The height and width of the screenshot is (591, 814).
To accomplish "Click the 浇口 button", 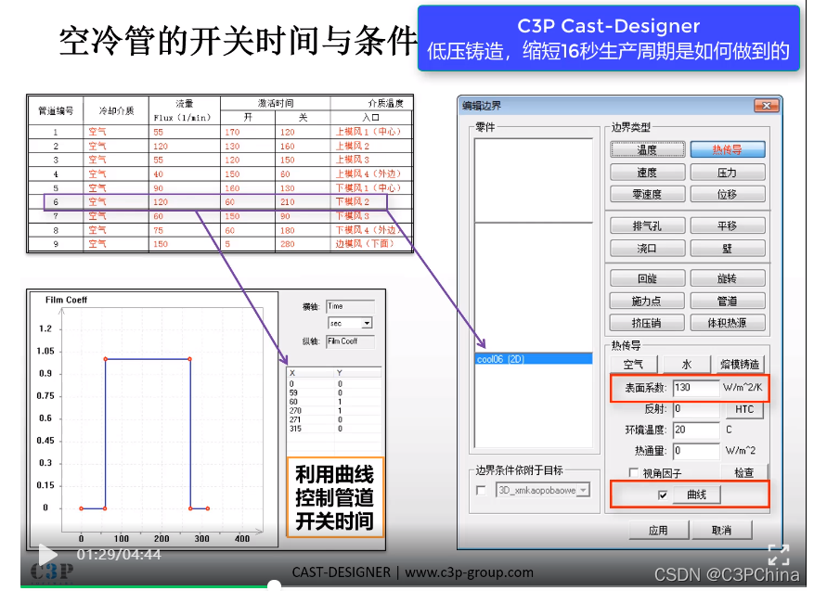I will click(647, 248).
